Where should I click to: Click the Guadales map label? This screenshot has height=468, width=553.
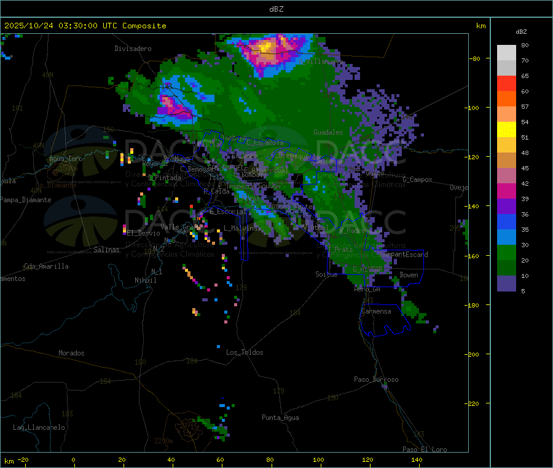pos(328,132)
